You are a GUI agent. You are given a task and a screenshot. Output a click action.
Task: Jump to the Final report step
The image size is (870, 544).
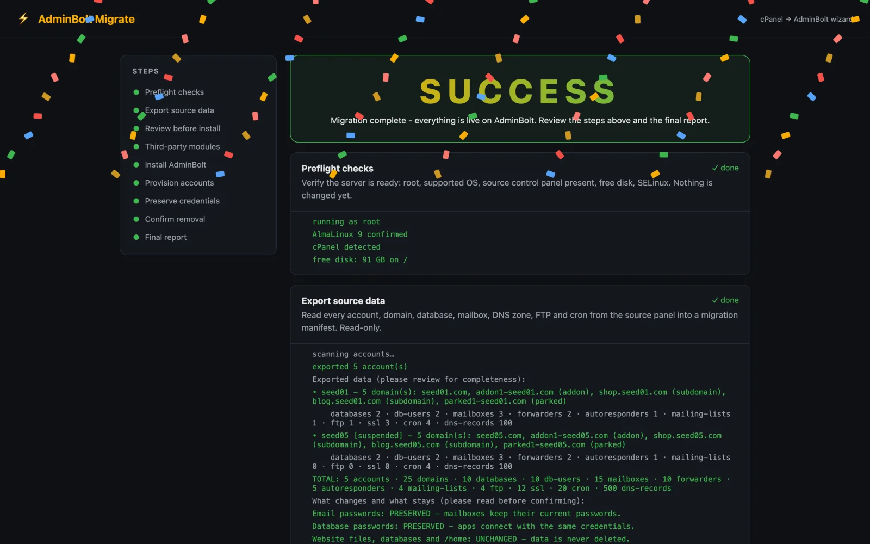click(x=166, y=237)
